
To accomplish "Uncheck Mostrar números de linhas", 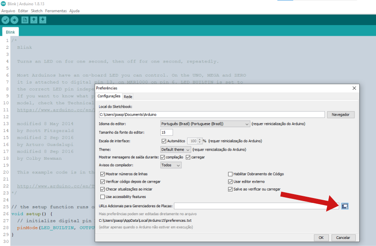I will click(103, 174).
